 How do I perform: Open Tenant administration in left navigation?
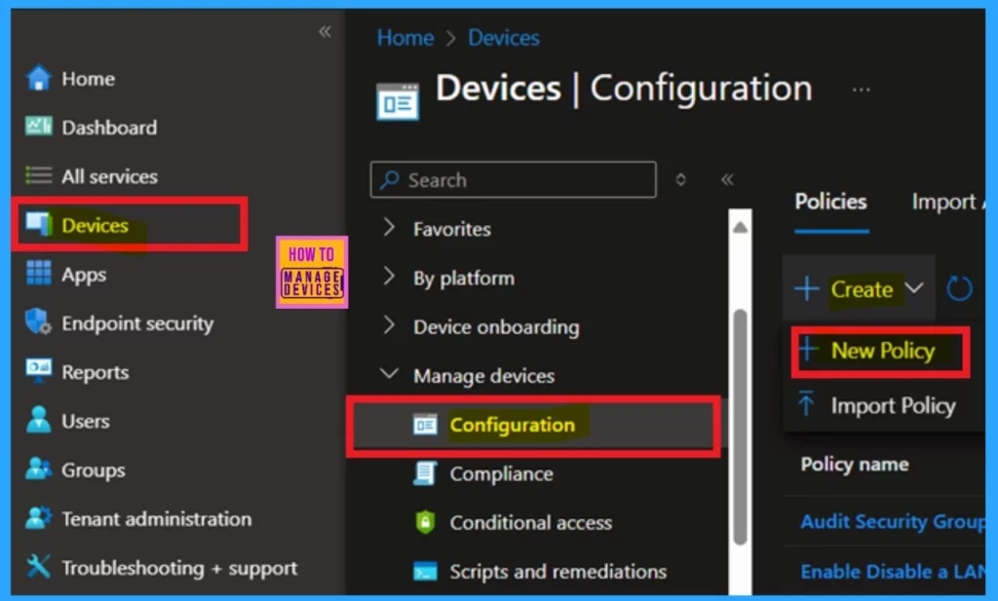[157, 519]
